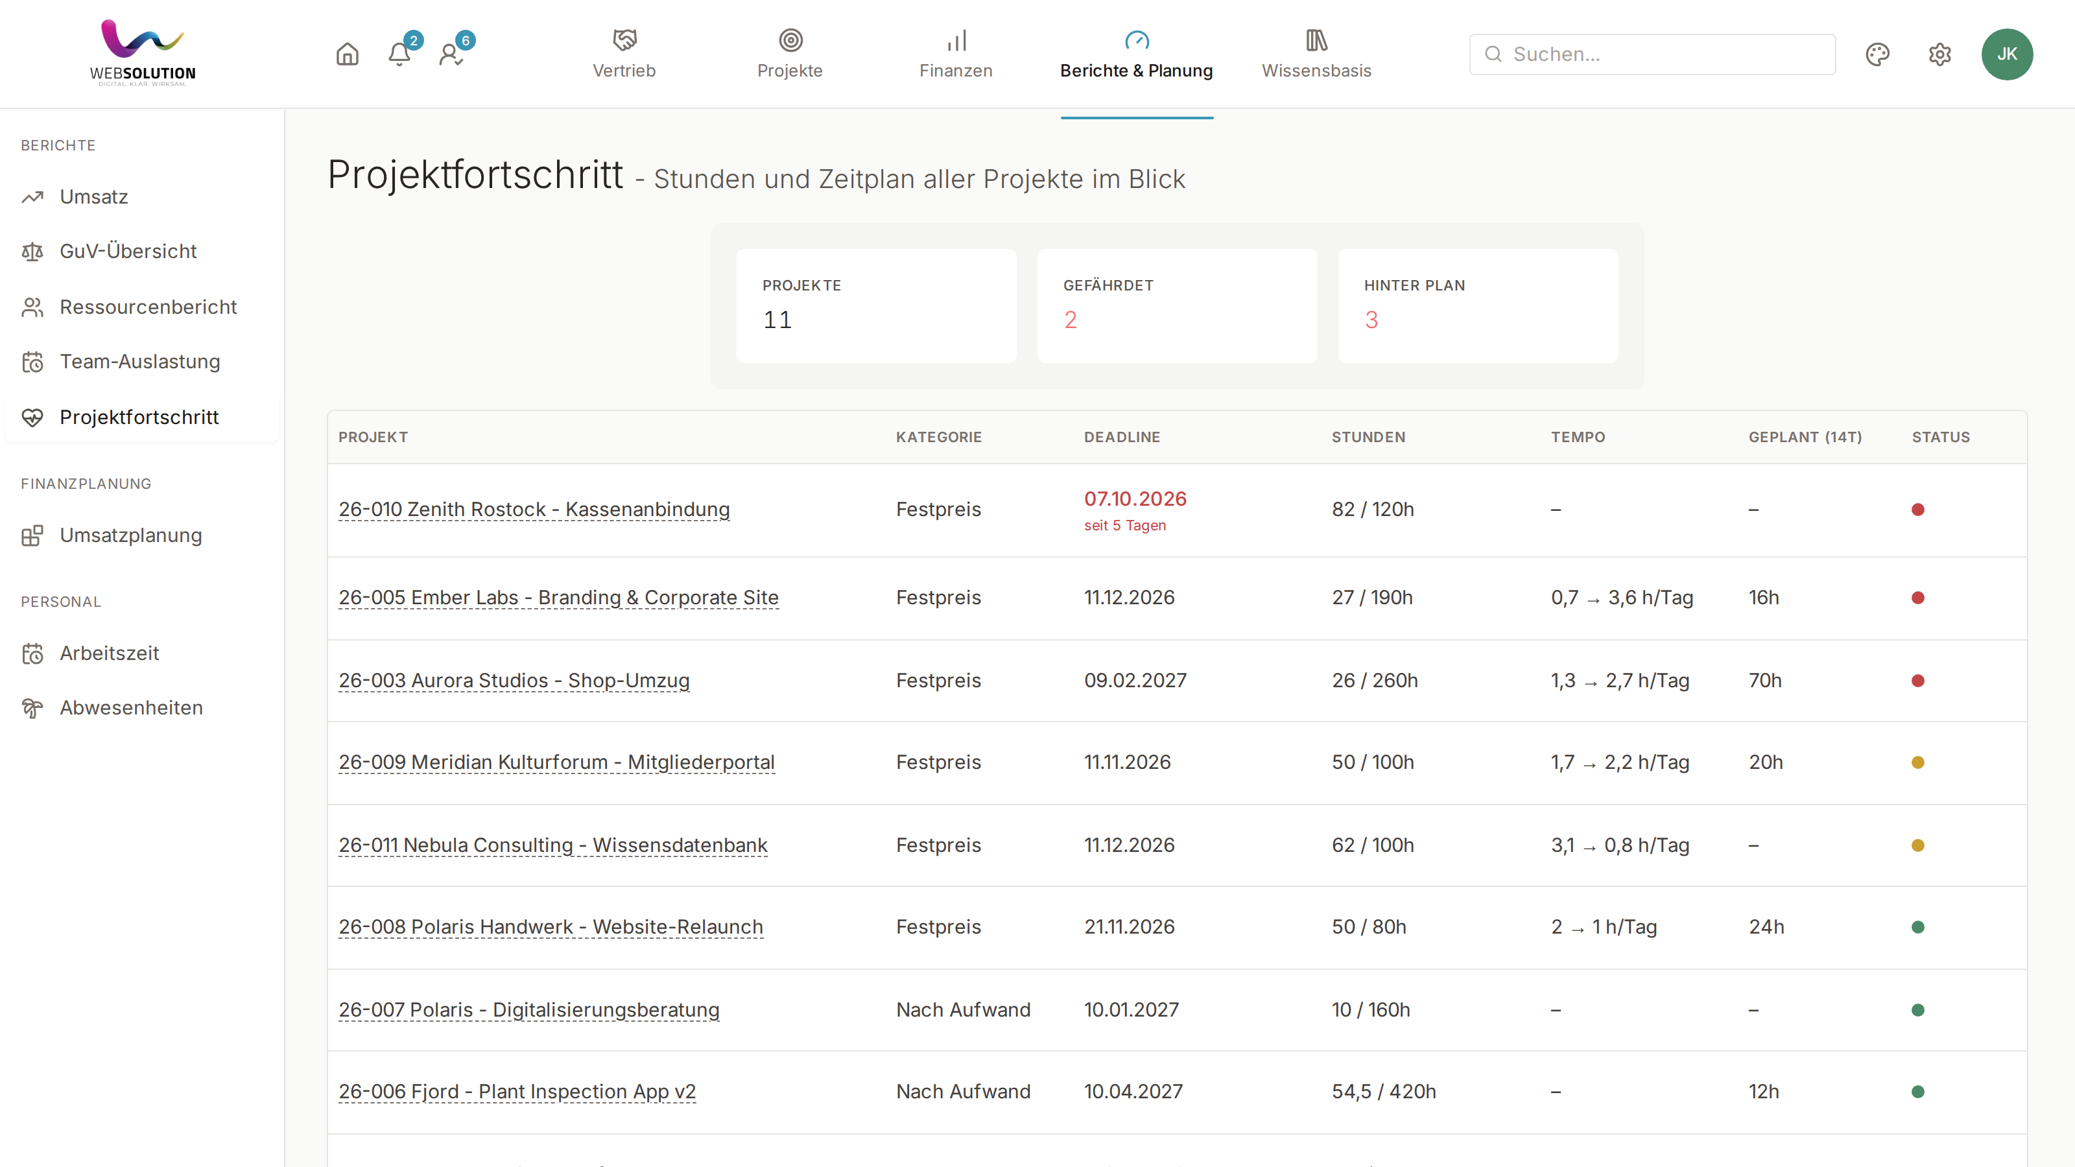This screenshot has width=2075, height=1167.
Task: Go to the home icon
Action: click(x=347, y=54)
